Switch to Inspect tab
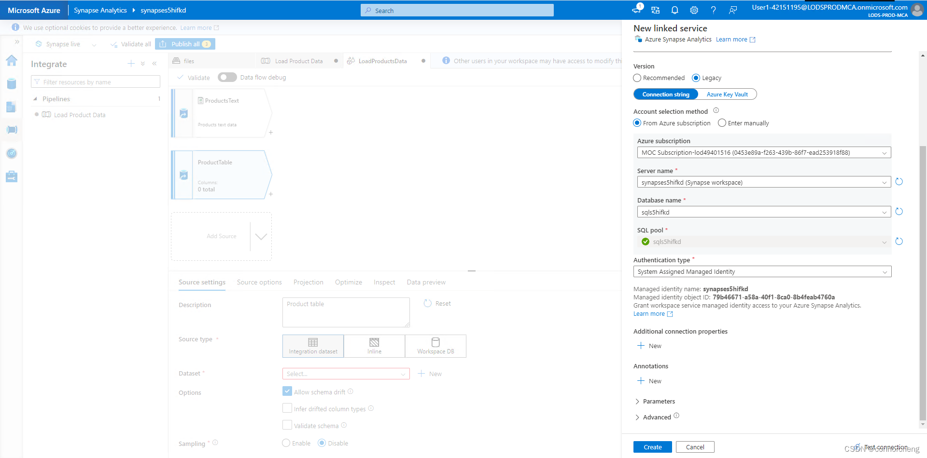Viewport: 927px width, 458px height. point(384,282)
